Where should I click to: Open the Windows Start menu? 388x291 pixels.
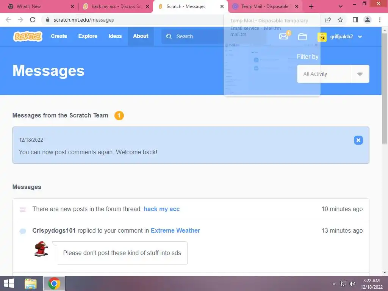(x=9, y=283)
